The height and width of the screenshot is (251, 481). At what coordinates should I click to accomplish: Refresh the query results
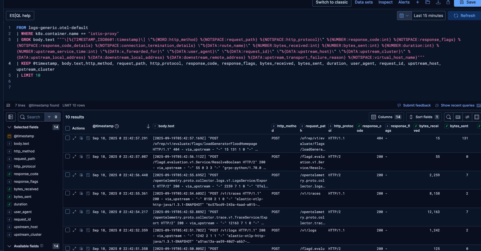click(464, 15)
